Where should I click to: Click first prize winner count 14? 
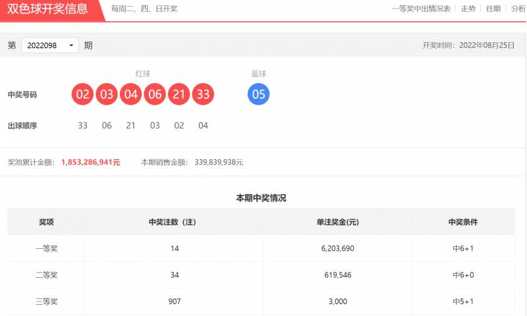coord(175,248)
